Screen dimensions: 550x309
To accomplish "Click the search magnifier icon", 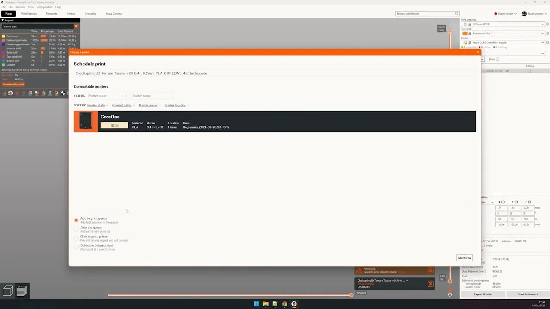I will 457,14.
